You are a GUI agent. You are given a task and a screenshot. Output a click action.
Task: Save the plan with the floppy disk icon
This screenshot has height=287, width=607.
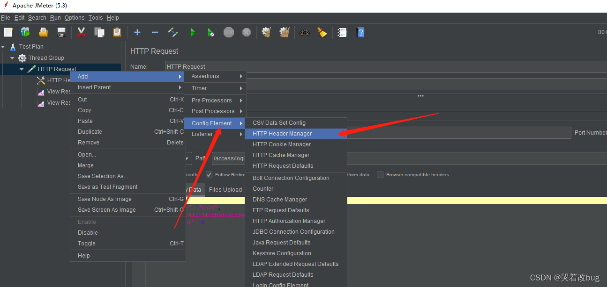pyautogui.click(x=61, y=32)
